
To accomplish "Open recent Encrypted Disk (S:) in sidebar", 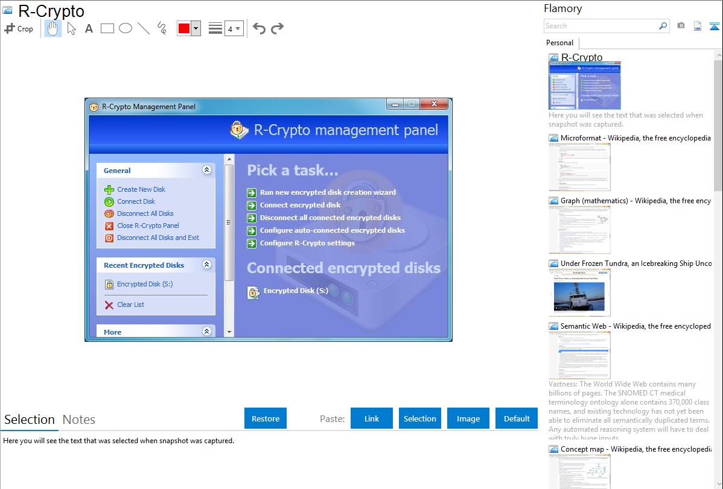I will [145, 284].
